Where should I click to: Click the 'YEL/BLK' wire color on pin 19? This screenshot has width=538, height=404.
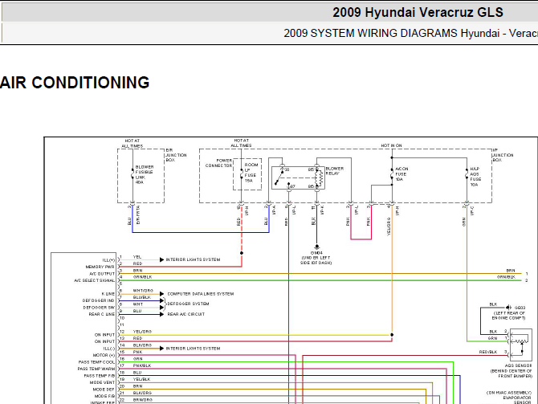pyautogui.click(x=141, y=379)
